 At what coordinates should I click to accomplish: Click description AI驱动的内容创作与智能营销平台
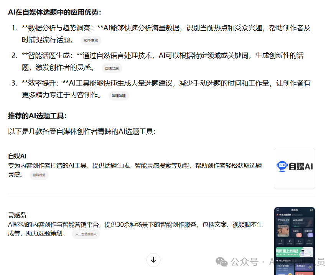pos(135,229)
